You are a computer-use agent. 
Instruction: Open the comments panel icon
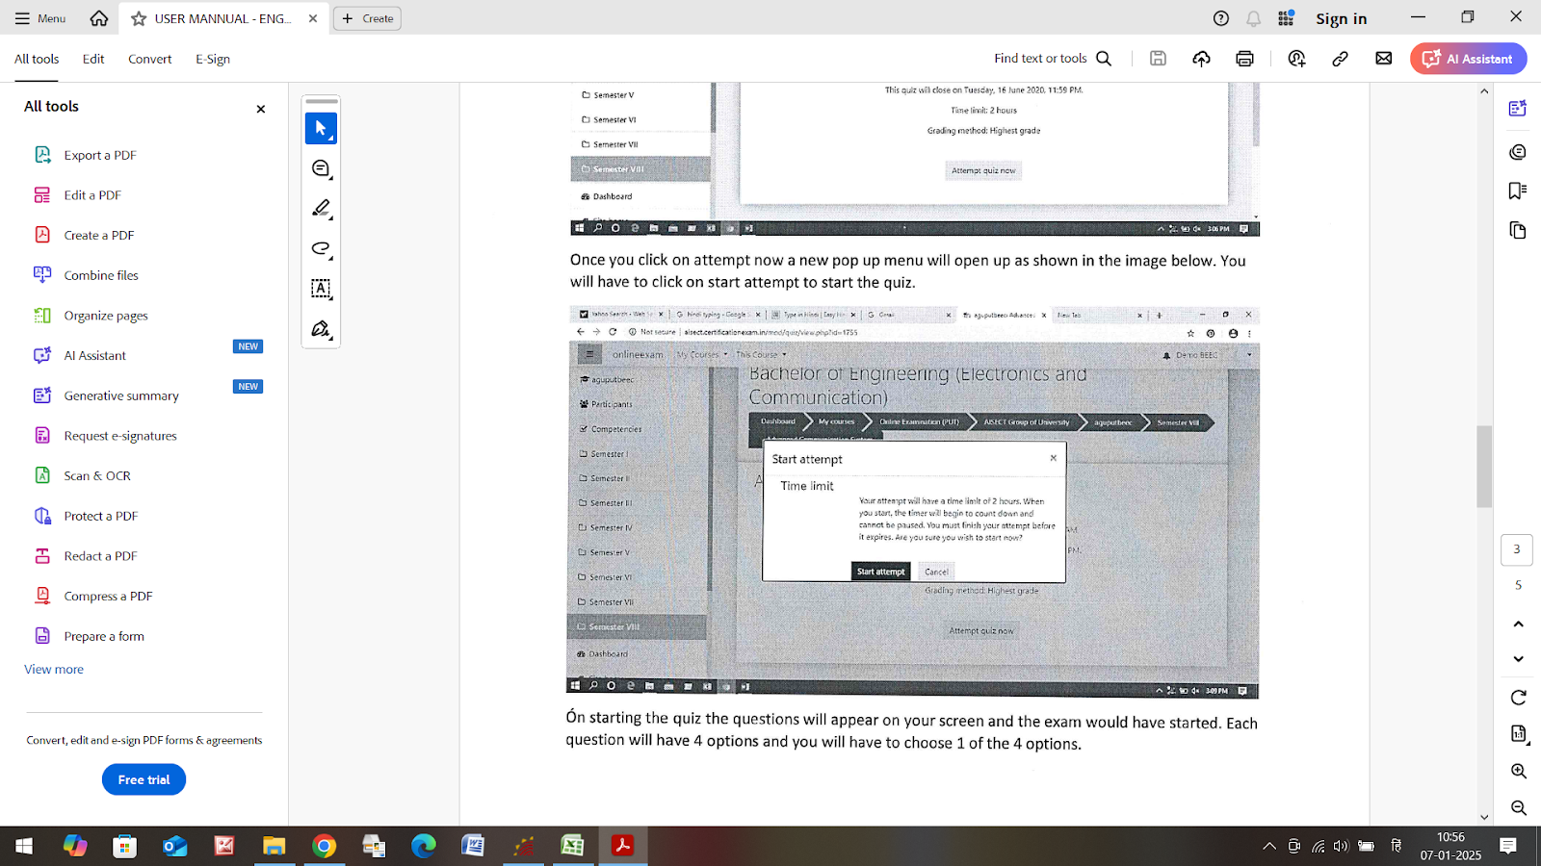click(1518, 152)
